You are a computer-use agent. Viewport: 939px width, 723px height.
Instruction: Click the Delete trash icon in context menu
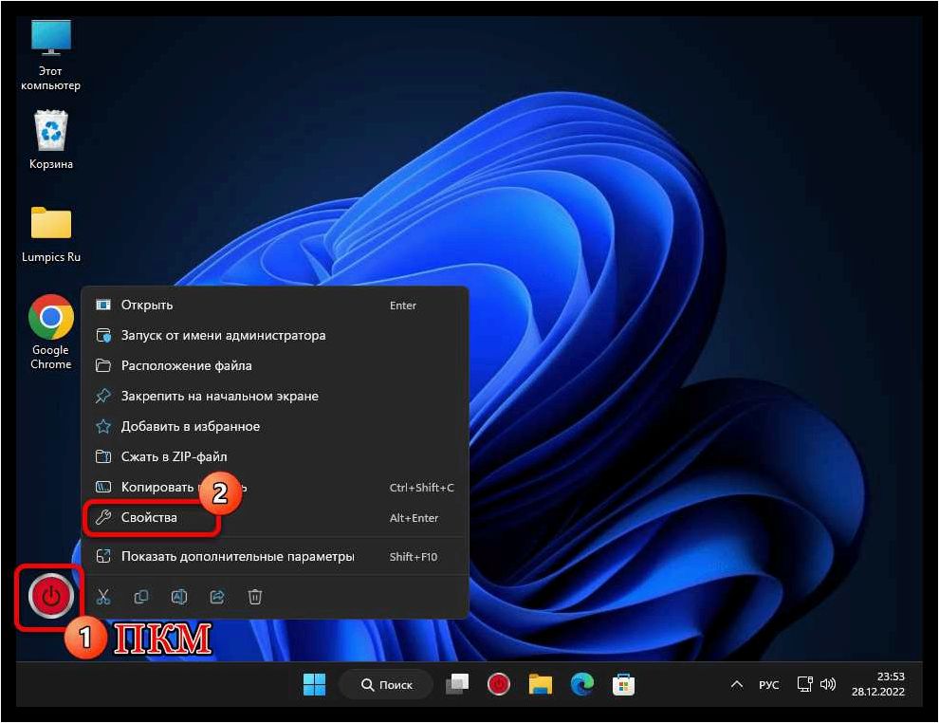pyautogui.click(x=255, y=597)
